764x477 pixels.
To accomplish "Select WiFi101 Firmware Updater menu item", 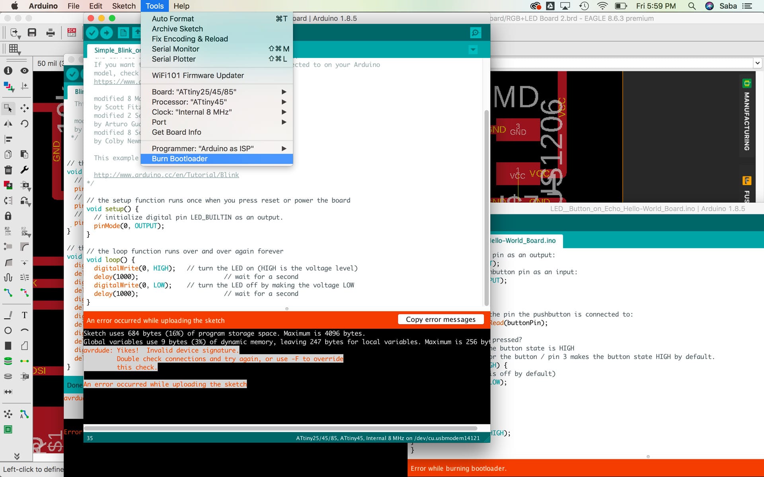I will coord(217,76).
